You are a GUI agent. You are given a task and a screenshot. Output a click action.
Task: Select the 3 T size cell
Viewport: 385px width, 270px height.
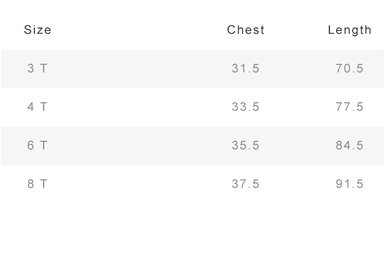[37, 69]
